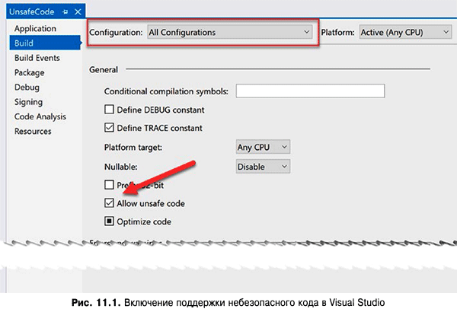The image size is (457, 312).
Task: Click the Conditional compilation symbols field
Action: pyautogui.click(x=310, y=91)
